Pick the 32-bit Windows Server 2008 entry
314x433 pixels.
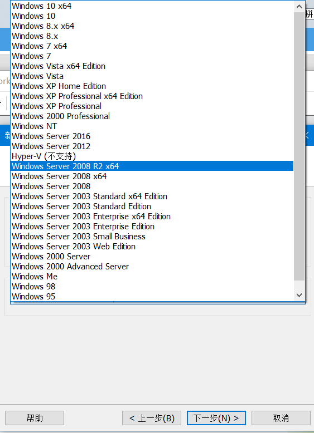coord(152,186)
